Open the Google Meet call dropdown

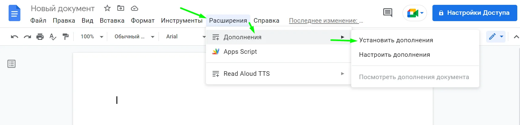(415, 13)
